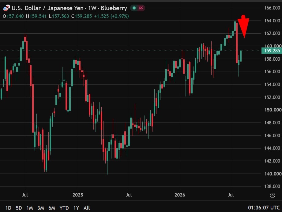Click the 140.000 price axis label
Screen dimensions: 282x212
[x=273, y=174]
